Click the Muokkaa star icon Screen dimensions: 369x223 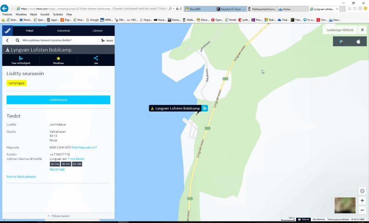(58, 58)
